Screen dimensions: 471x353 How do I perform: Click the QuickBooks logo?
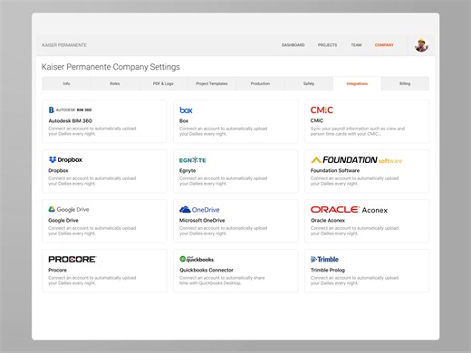point(197,259)
